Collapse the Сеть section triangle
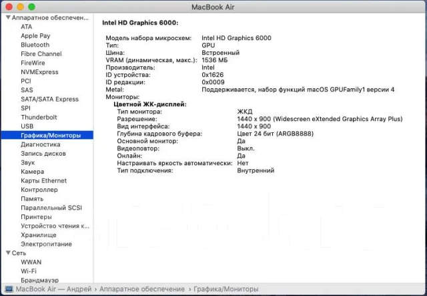The image size is (427, 296). [x=8, y=253]
